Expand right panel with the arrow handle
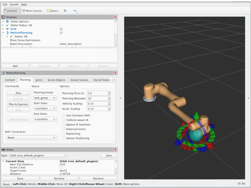 point(249,98)
